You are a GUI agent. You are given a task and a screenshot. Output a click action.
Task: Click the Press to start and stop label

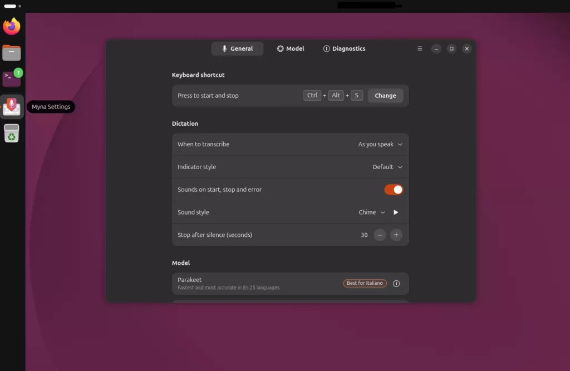click(x=208, y=96)
